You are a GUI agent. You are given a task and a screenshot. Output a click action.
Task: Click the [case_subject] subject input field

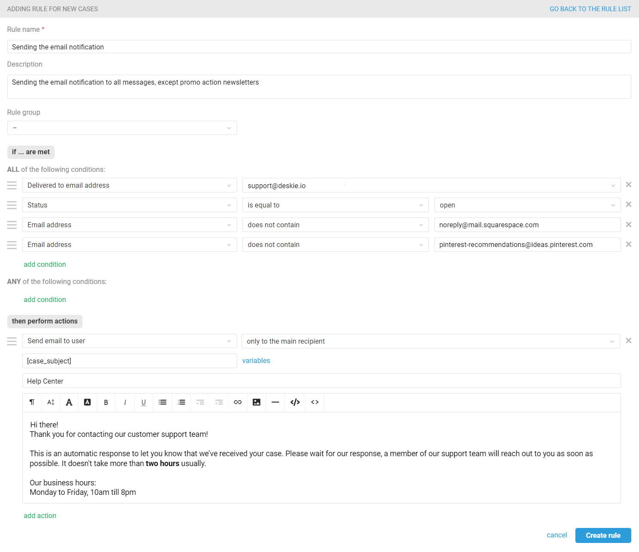pos(129,361)
